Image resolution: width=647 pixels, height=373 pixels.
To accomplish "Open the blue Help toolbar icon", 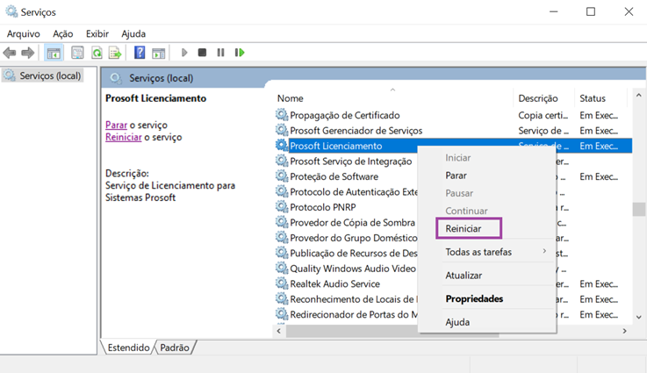I will pyautogui.click(x=140, y=53).
